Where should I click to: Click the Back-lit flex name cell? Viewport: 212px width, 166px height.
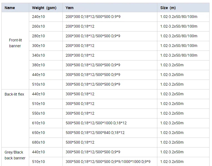[15, 118]
